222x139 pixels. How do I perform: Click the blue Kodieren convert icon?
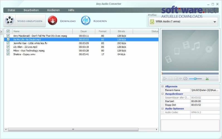click(x=86, y=21)
